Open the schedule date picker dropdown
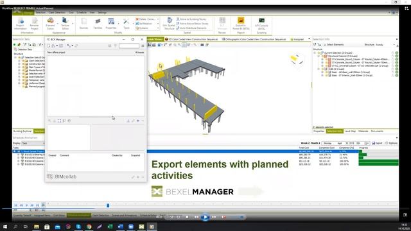411x231 pixels. pos(367,143)
